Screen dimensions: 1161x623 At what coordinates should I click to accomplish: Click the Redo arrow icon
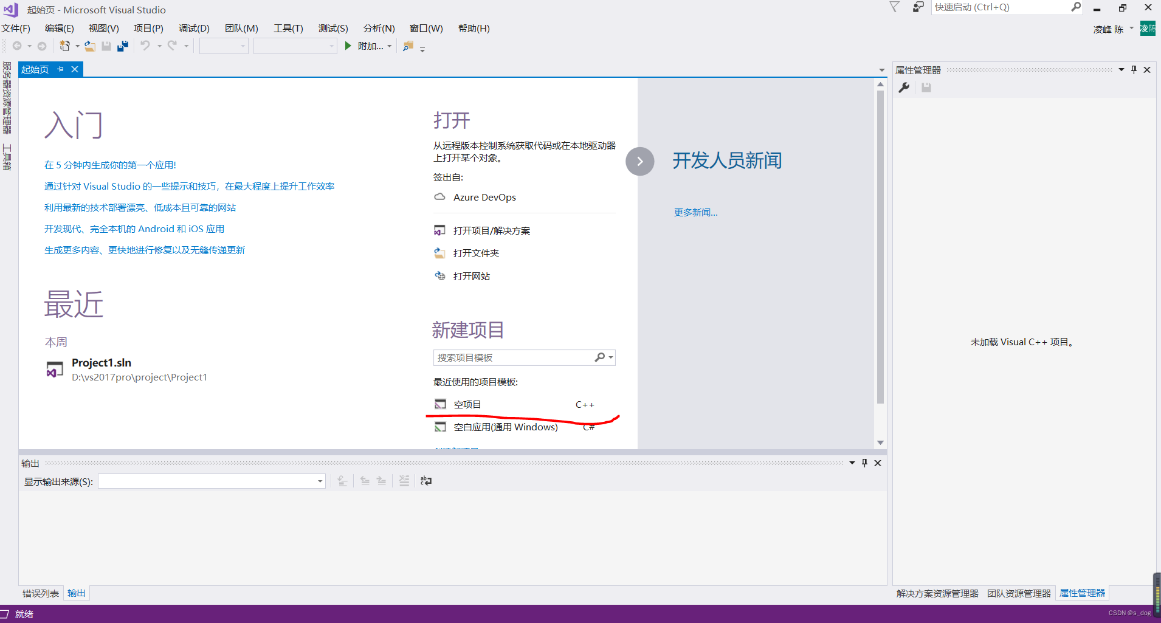point(172,46)
